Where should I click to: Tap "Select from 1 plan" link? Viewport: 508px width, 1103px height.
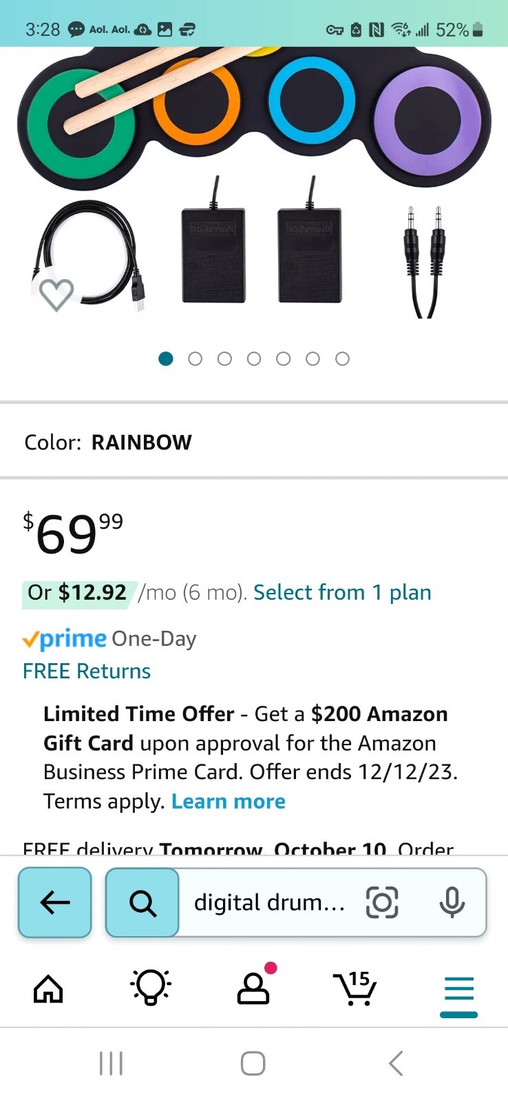click(342, 592)
